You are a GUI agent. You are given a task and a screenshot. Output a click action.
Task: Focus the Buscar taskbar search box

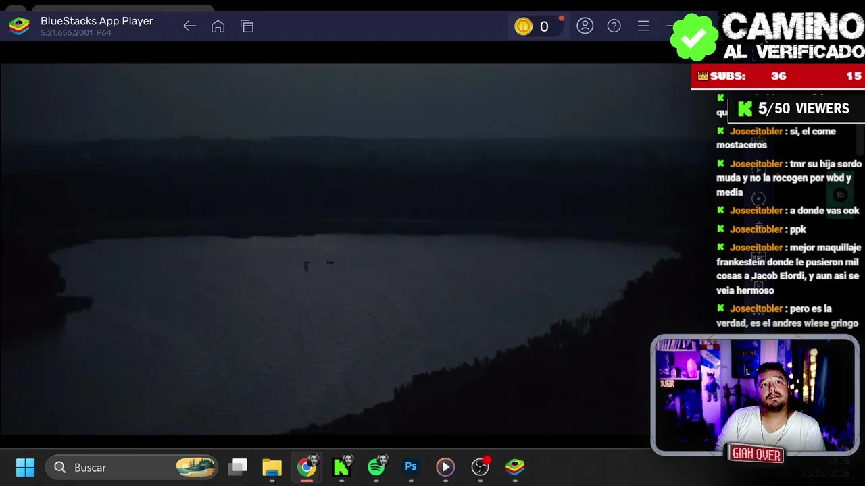coord(132,467)
